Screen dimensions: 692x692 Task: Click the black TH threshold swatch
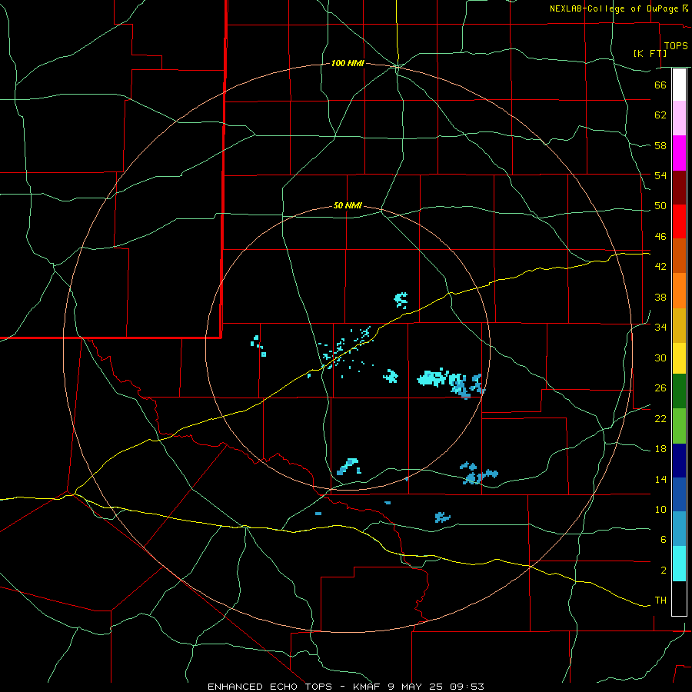point(679,598)
